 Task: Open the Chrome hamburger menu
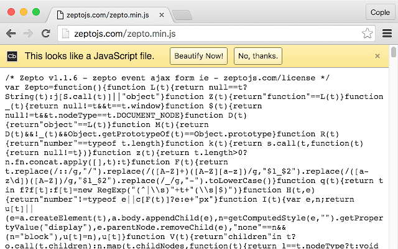pyautogui.click(x=387, y=33)
